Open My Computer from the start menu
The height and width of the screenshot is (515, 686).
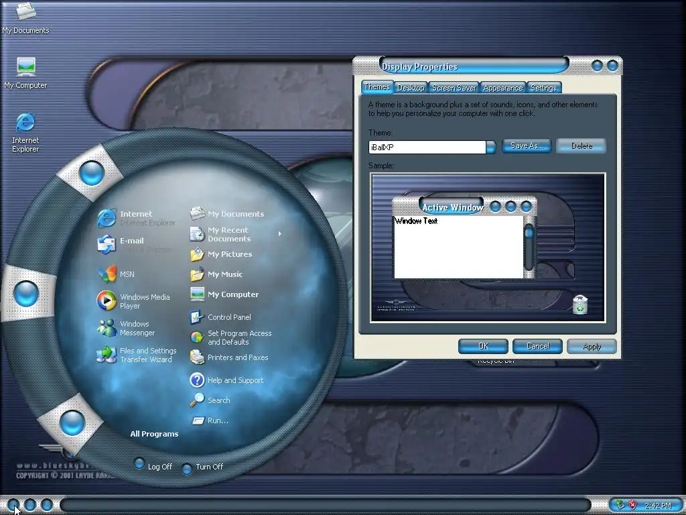224,294
